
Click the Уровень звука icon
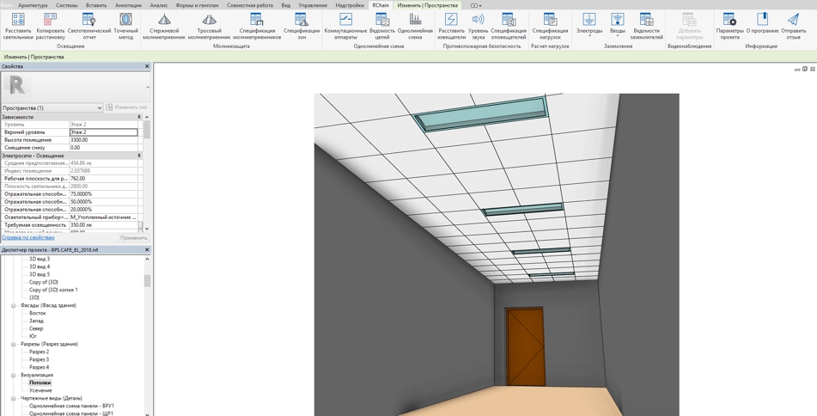(x=478, y=21)
